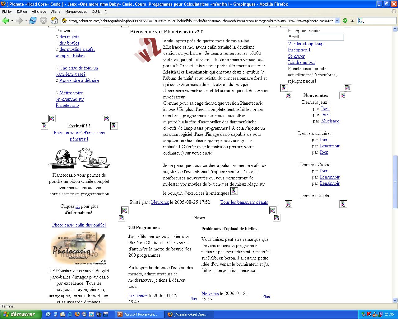Click the system clock showing 21:36
This screenshot has width=398, height=319.
tap(389, 314)
